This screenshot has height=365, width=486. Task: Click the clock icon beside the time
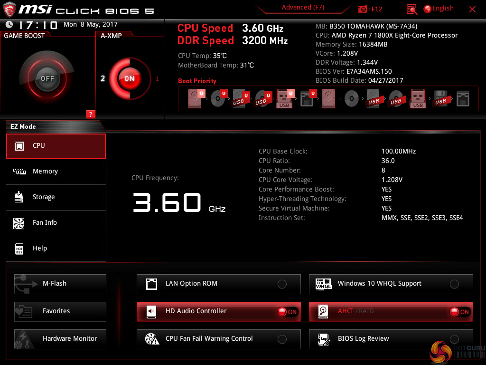coord(9,24)
